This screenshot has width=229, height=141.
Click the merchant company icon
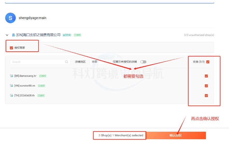13,35
